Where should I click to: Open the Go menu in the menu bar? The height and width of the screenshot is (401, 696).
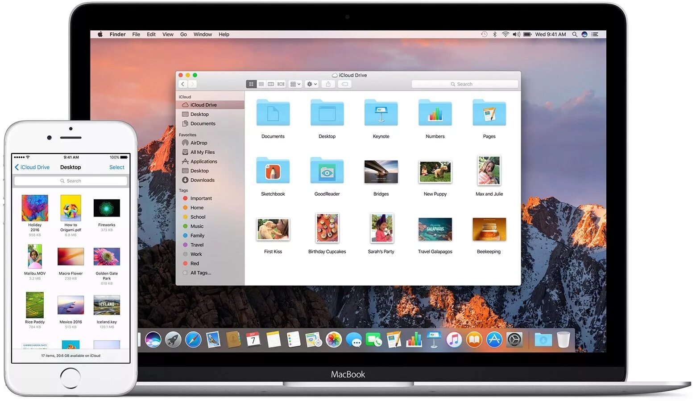(x=183, y=34)
